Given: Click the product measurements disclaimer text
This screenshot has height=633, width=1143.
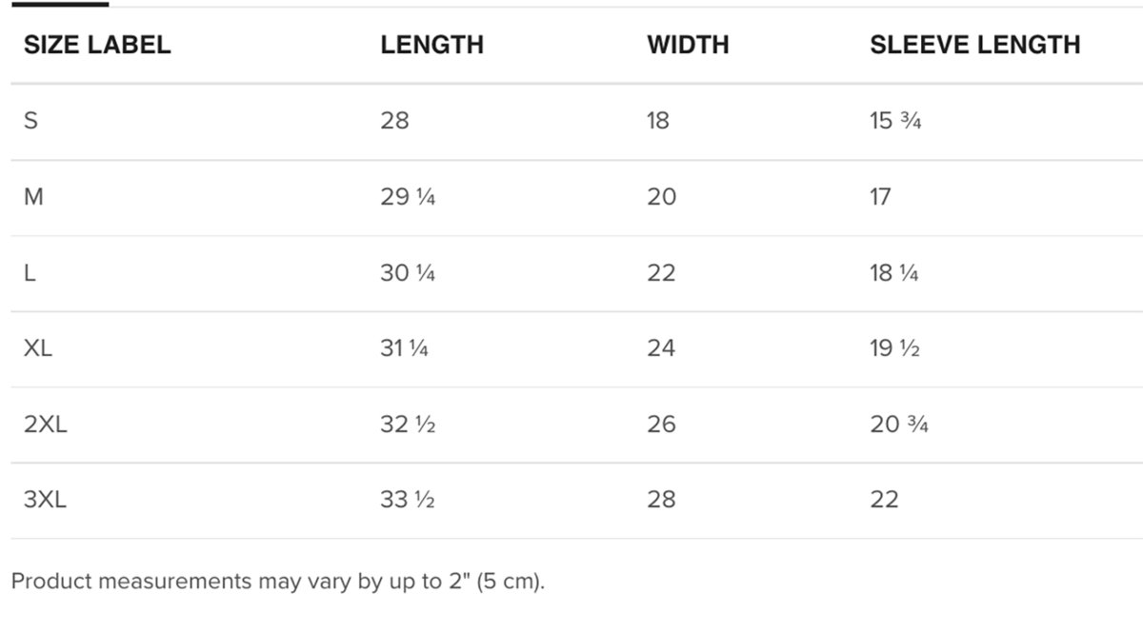Looking at the screenshot, I should tap(277, 581).
